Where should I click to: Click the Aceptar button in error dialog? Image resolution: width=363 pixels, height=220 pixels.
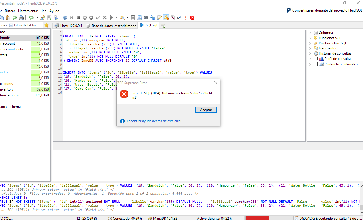click(206, 110)
